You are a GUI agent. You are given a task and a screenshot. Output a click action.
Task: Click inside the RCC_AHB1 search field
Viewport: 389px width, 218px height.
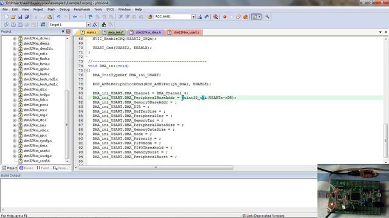pos(173,17)
